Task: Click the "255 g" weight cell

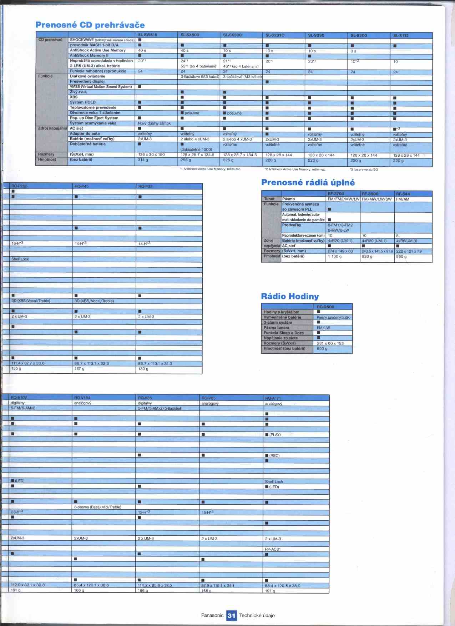Action: click(186, 160)
